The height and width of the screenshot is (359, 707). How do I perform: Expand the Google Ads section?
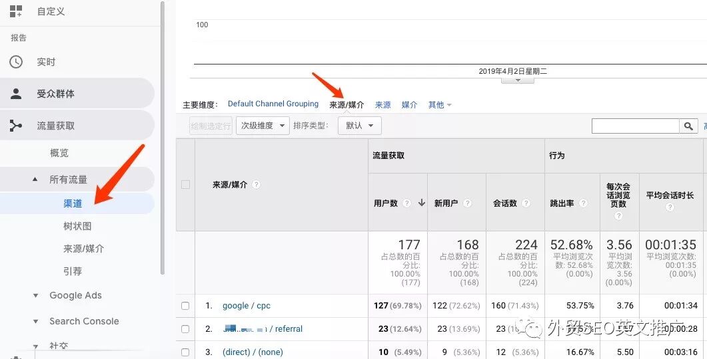[35, 296]
